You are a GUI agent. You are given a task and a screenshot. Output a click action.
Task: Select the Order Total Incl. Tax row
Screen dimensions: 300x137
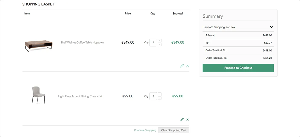pyautogui.click(x=238, y=51)
